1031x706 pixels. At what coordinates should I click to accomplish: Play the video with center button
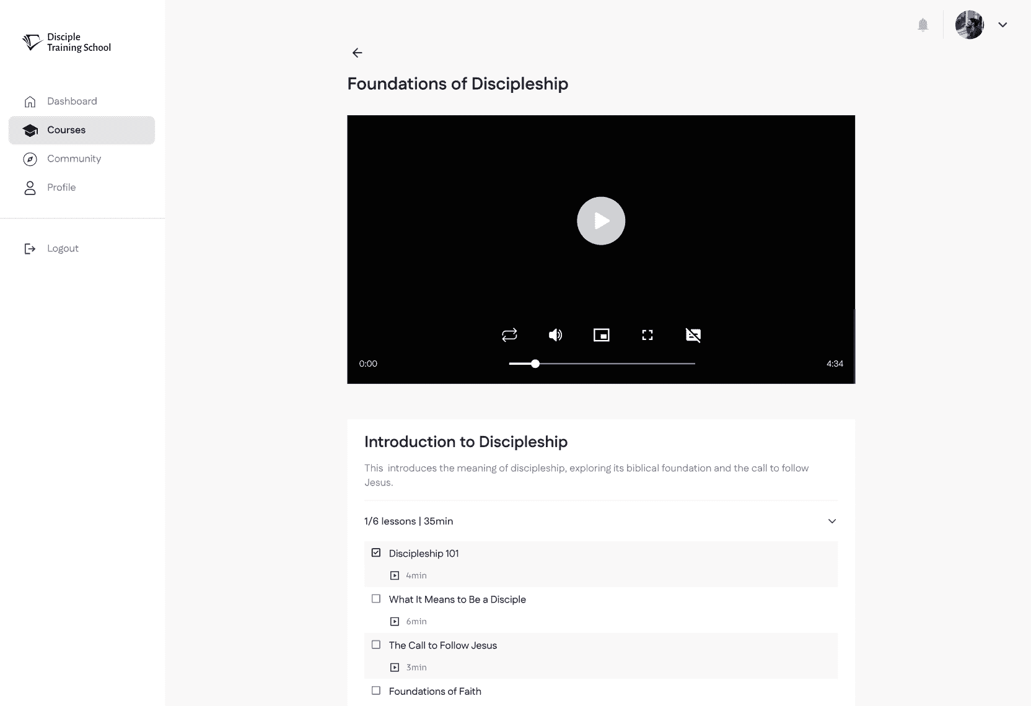[x=601, y=220]
